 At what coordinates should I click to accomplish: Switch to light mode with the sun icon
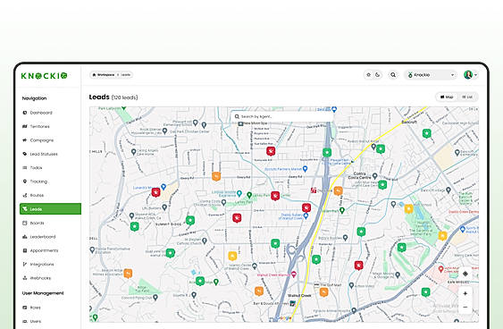(369, 75)
